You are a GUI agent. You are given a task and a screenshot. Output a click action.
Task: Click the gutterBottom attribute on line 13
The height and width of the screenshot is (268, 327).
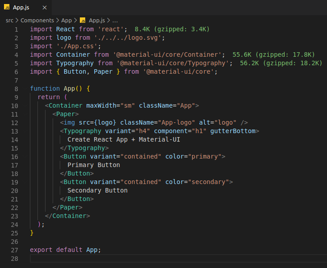point(233,131)
